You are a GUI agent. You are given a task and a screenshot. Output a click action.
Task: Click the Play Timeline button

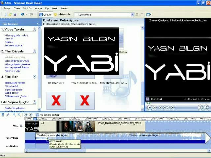pyautogui.click(x=31, y=115)
